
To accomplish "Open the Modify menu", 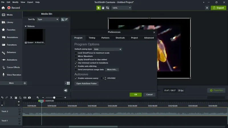I will 15,2.
